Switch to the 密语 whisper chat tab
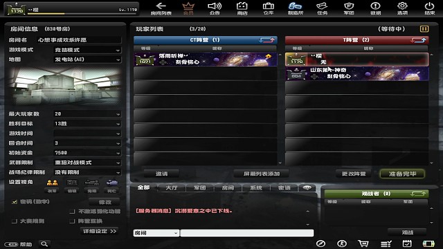The image size is (443, 249). [x=284, y=187]
